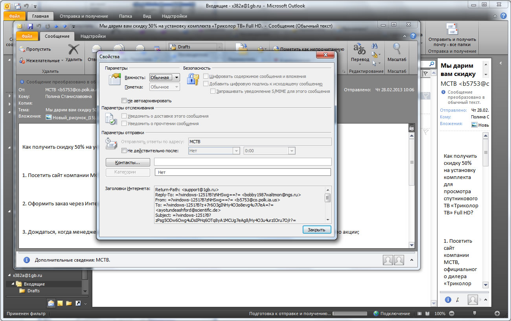Open Mail view in navigation pane

(x=51, y=303)
